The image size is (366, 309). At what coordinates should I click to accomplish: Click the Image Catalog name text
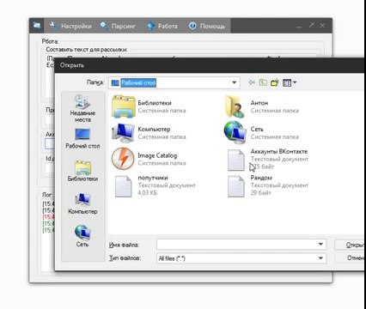(157, 155)
